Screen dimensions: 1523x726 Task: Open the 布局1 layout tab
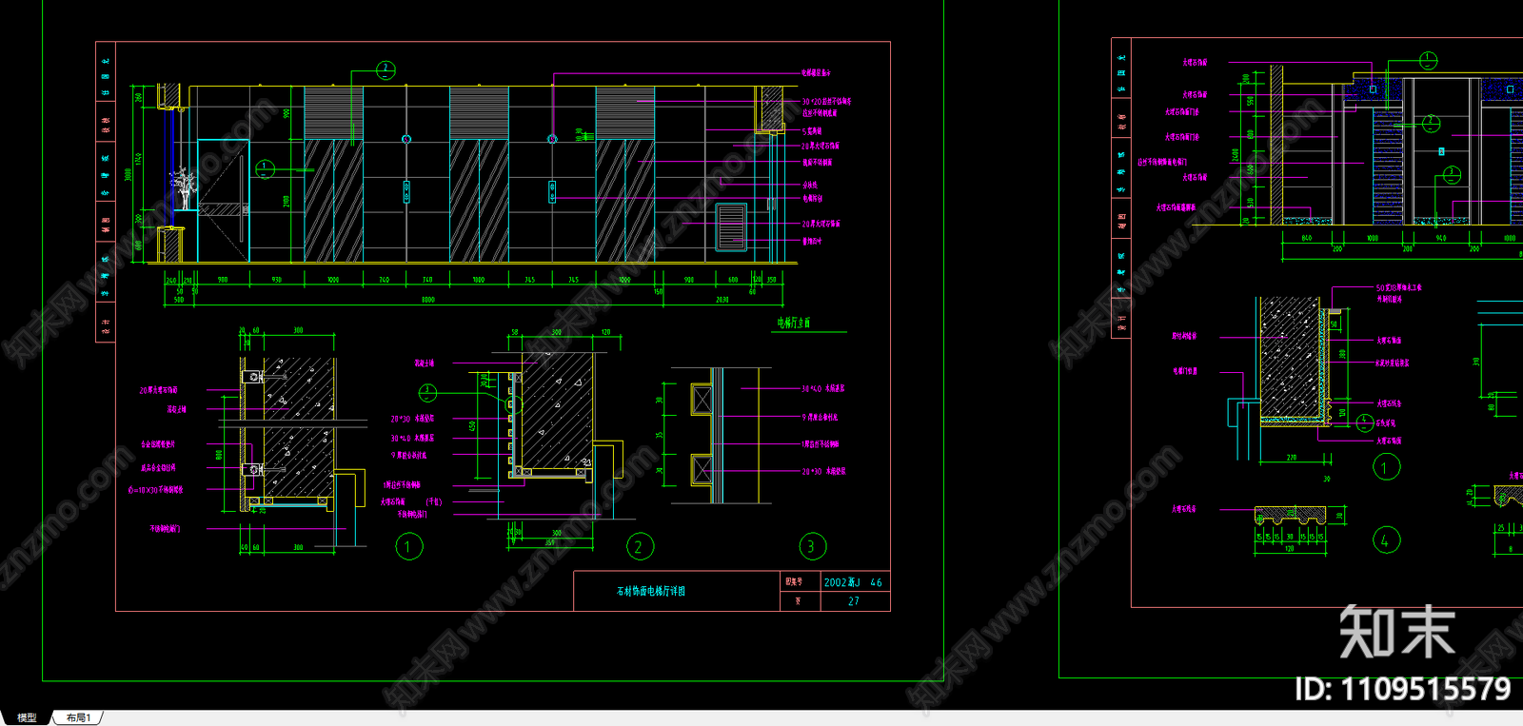[x=78, y=717]
